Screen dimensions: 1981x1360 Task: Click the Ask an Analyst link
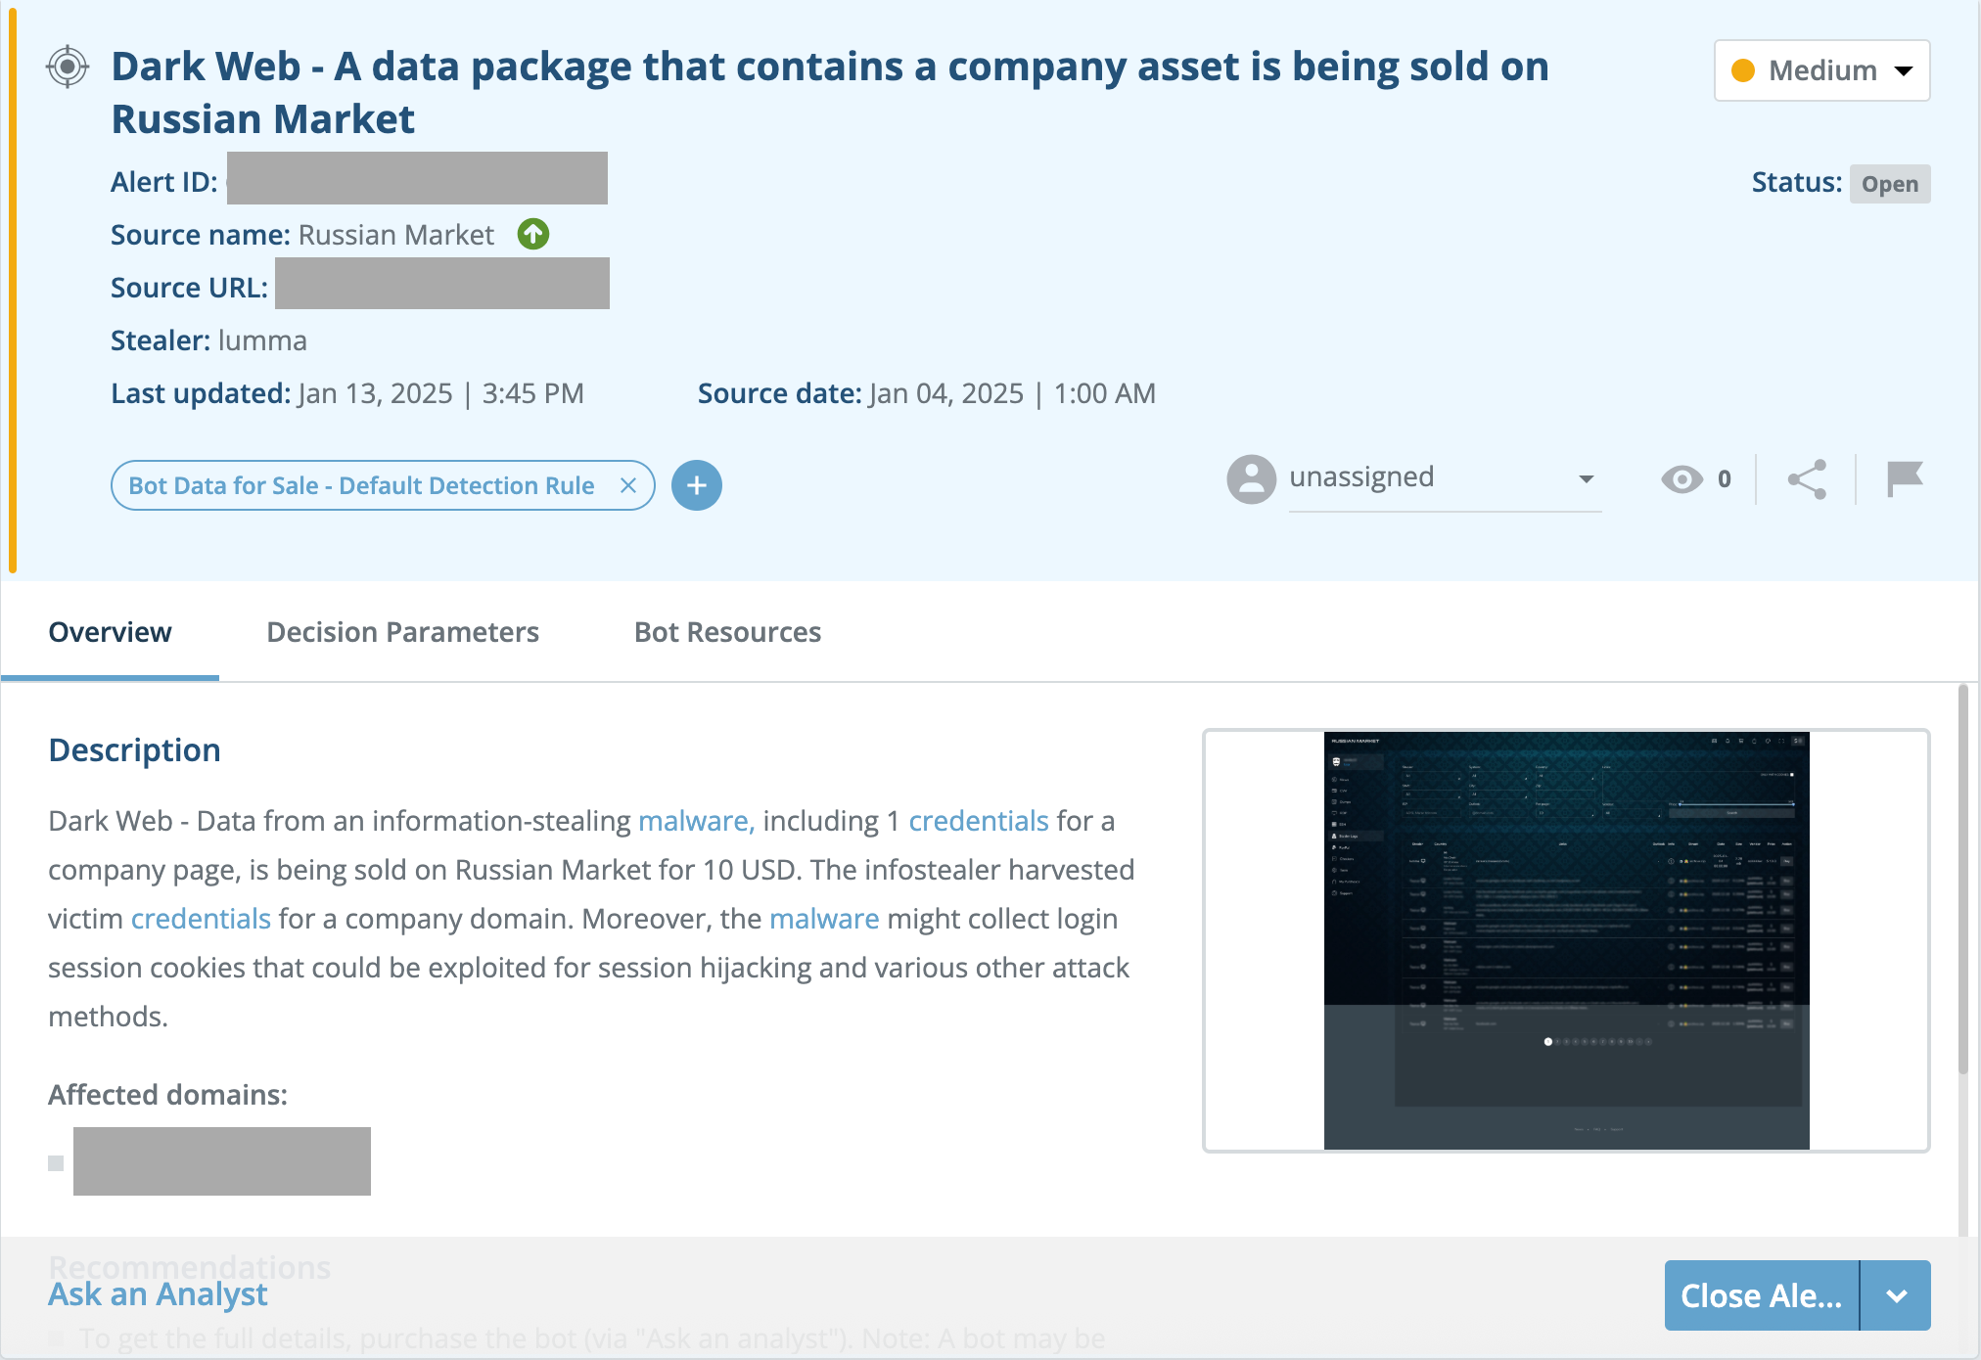click(158, 1293)
